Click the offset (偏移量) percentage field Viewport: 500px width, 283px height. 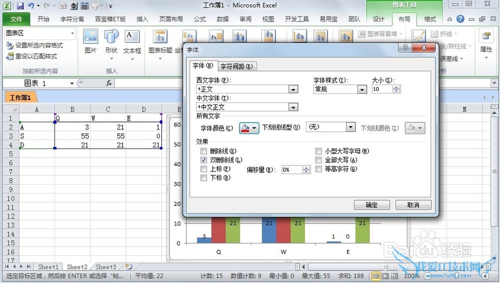(x=292, y=169)
